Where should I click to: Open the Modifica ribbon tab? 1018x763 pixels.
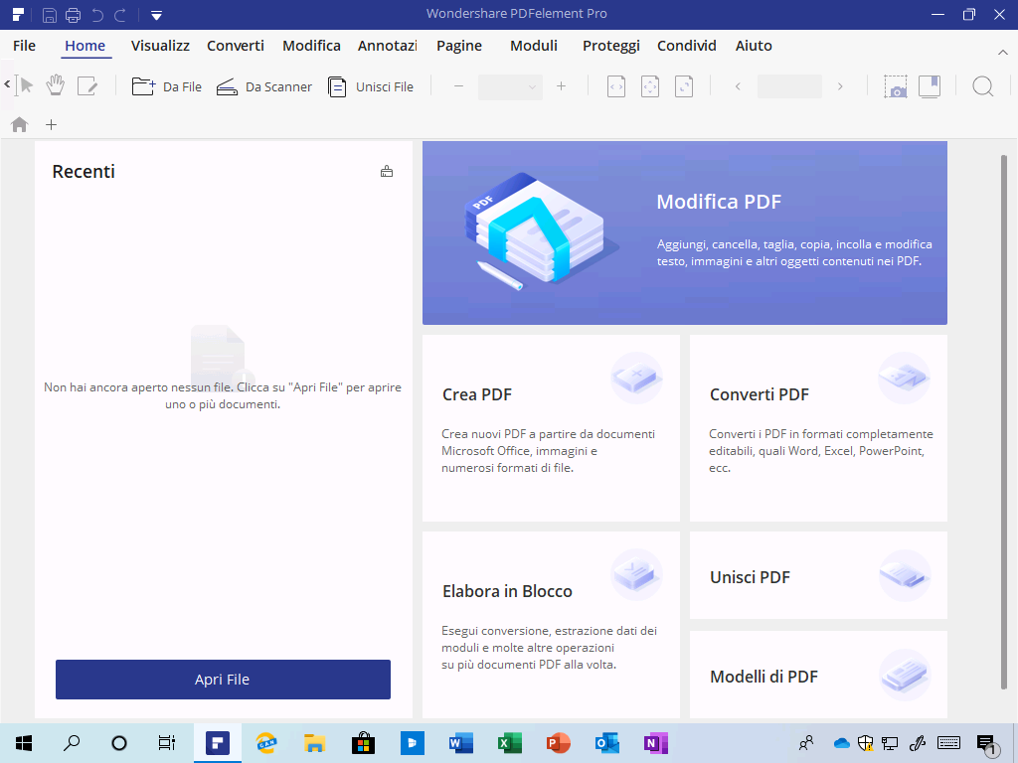click(311, 46)
